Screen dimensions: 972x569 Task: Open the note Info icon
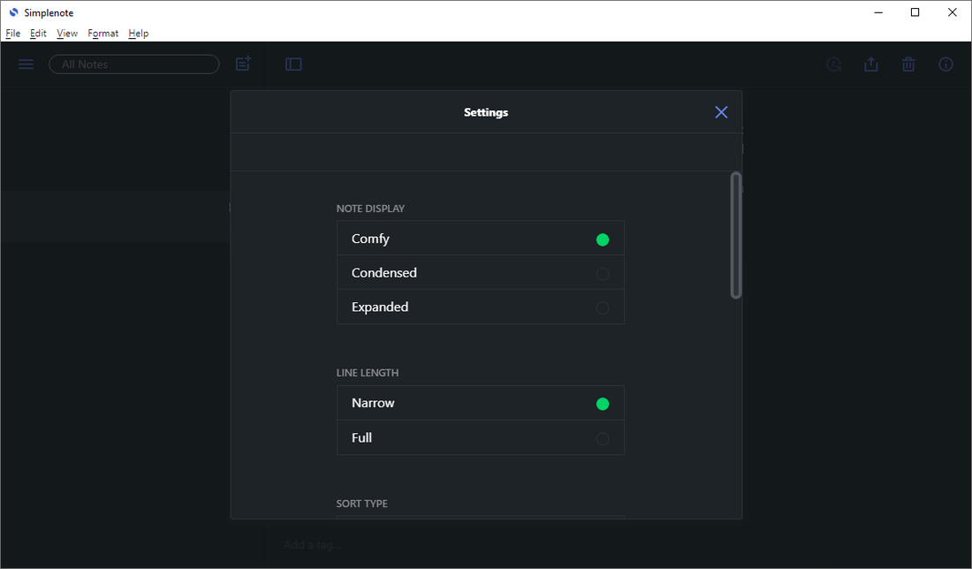pos(945,64)
